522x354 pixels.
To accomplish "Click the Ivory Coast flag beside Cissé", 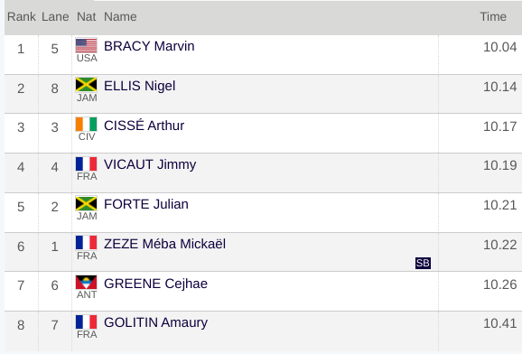I will [86, 124].
